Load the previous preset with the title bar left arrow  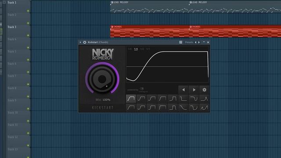pos(195,42)
